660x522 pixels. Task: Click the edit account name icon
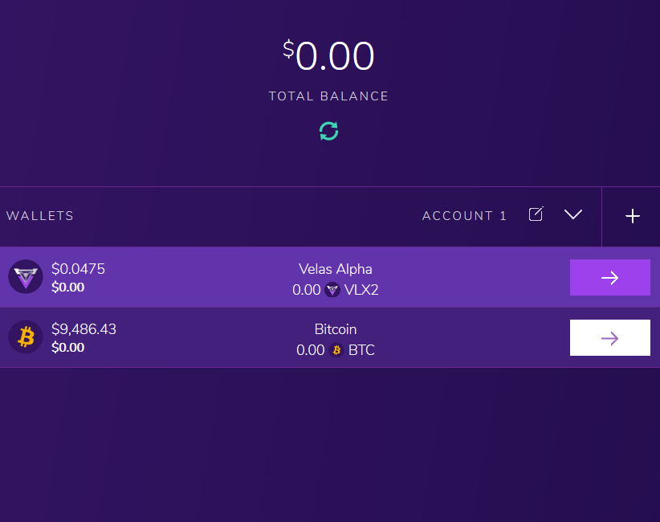(536, 214)
